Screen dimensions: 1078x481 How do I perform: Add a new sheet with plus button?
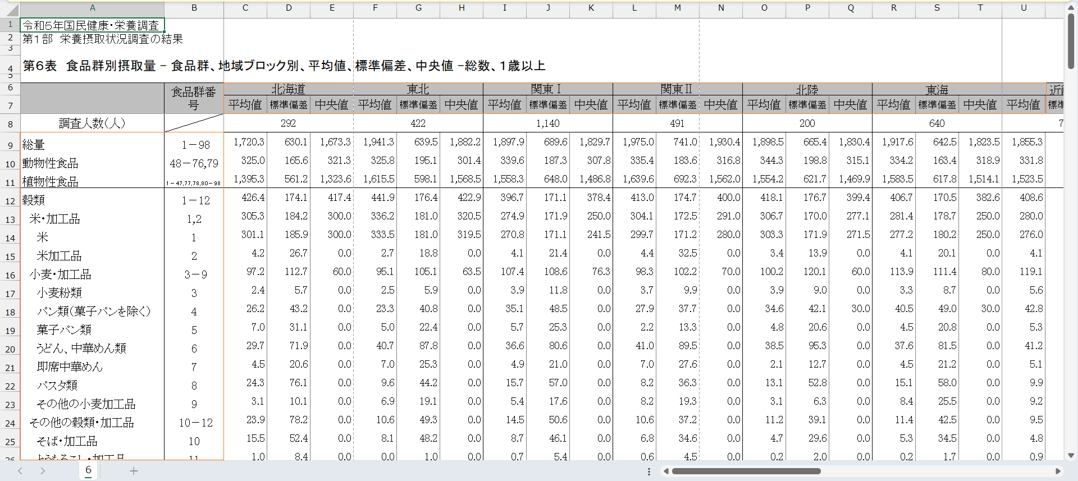134,471
